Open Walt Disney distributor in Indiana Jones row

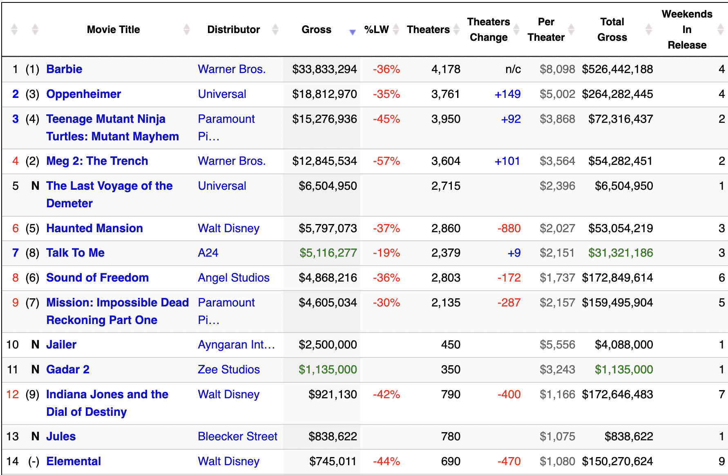(x=228, y=394)
